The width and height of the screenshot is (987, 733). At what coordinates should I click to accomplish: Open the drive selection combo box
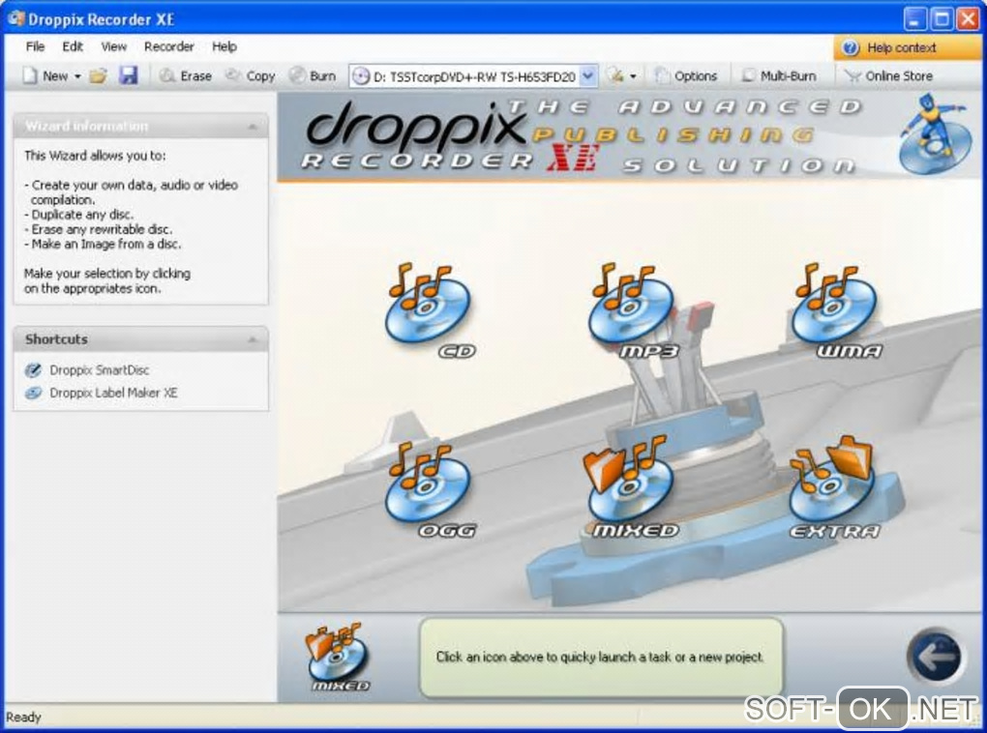pyautogui.click(x=473, y=76)
